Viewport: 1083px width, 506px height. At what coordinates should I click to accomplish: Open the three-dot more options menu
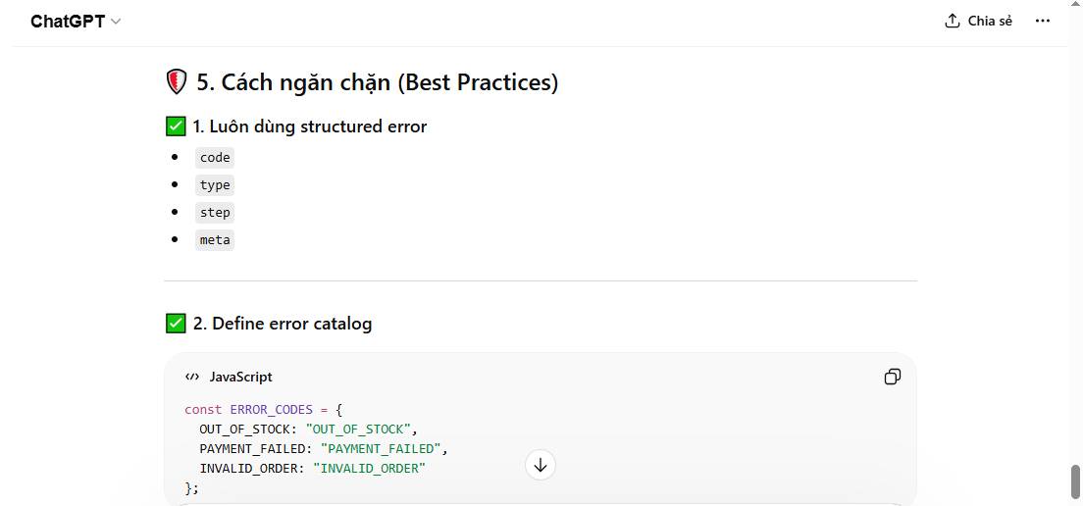coord(1043,21)
